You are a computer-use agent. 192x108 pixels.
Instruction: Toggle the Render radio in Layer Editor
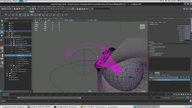[x=157, y=73]
